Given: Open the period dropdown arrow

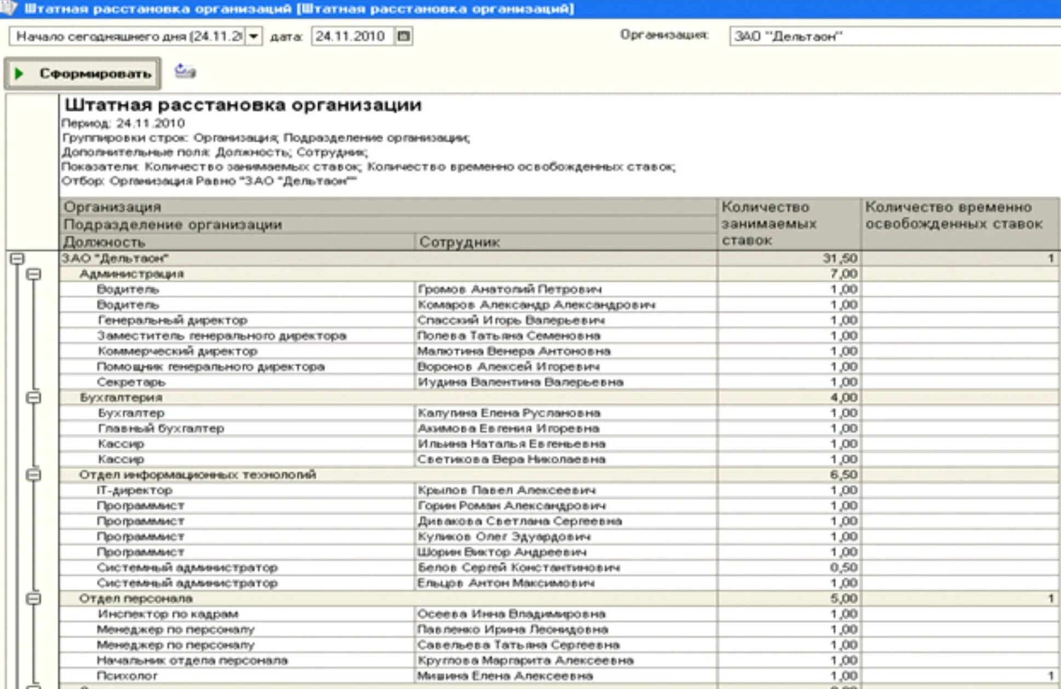Looking at the screenshot, I should [253, 37].
